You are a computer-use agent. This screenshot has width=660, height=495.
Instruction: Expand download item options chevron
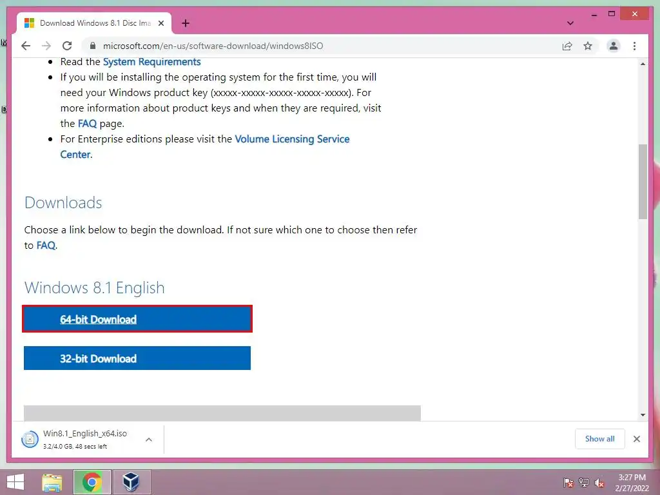point(149,440)
